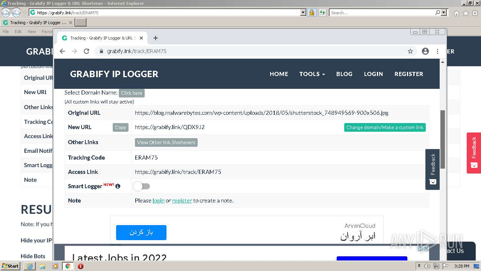The image size is (481, 271).
Task: Open Internet Explorer Tools gear
Action: pos(475,13)
